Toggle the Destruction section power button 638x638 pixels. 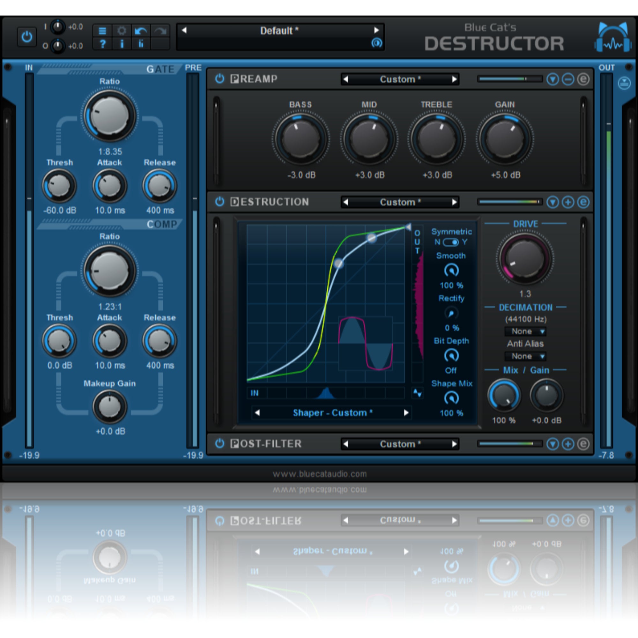pyautogui.click(x=219, y=202)
